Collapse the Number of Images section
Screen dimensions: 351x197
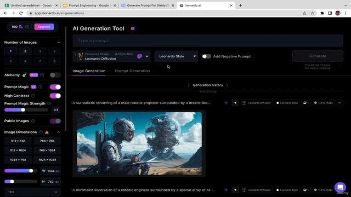coord(59,43)
